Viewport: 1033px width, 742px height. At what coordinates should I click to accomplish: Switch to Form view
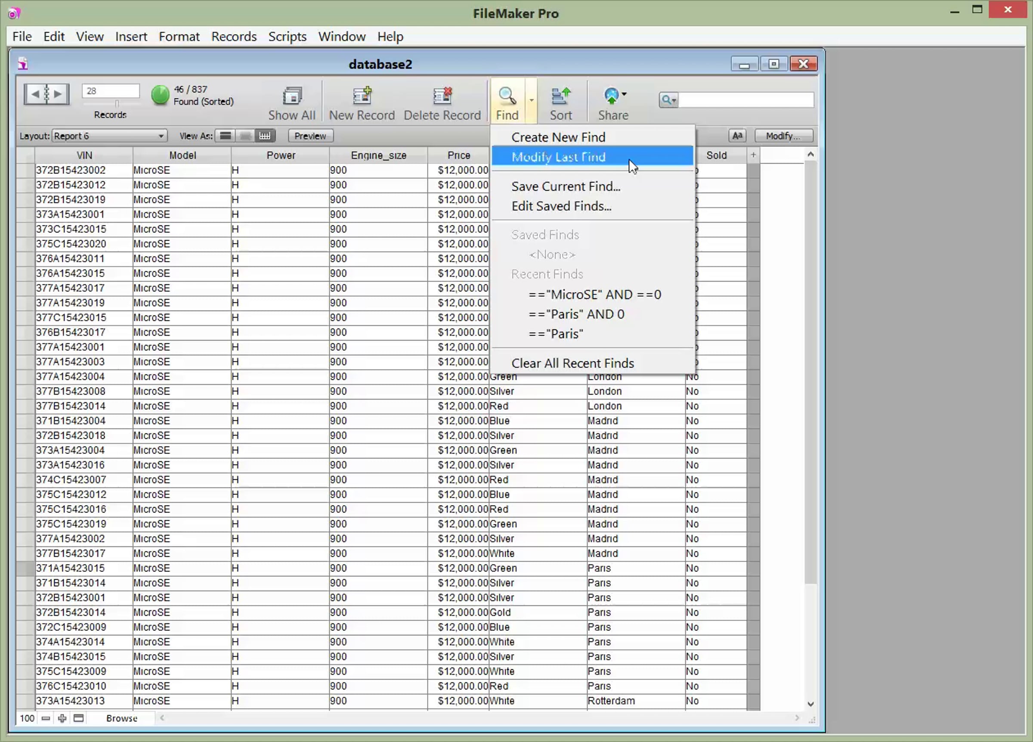coord(226,136)
